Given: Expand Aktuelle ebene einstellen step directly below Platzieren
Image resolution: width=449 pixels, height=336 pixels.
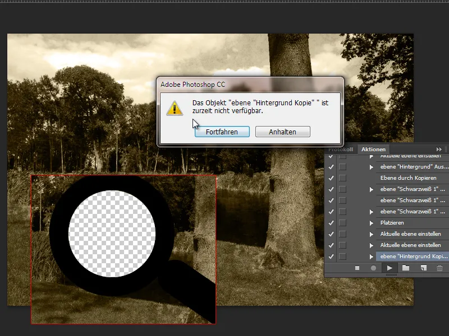Looking at the screenshot, I should (x=372, y=234).
